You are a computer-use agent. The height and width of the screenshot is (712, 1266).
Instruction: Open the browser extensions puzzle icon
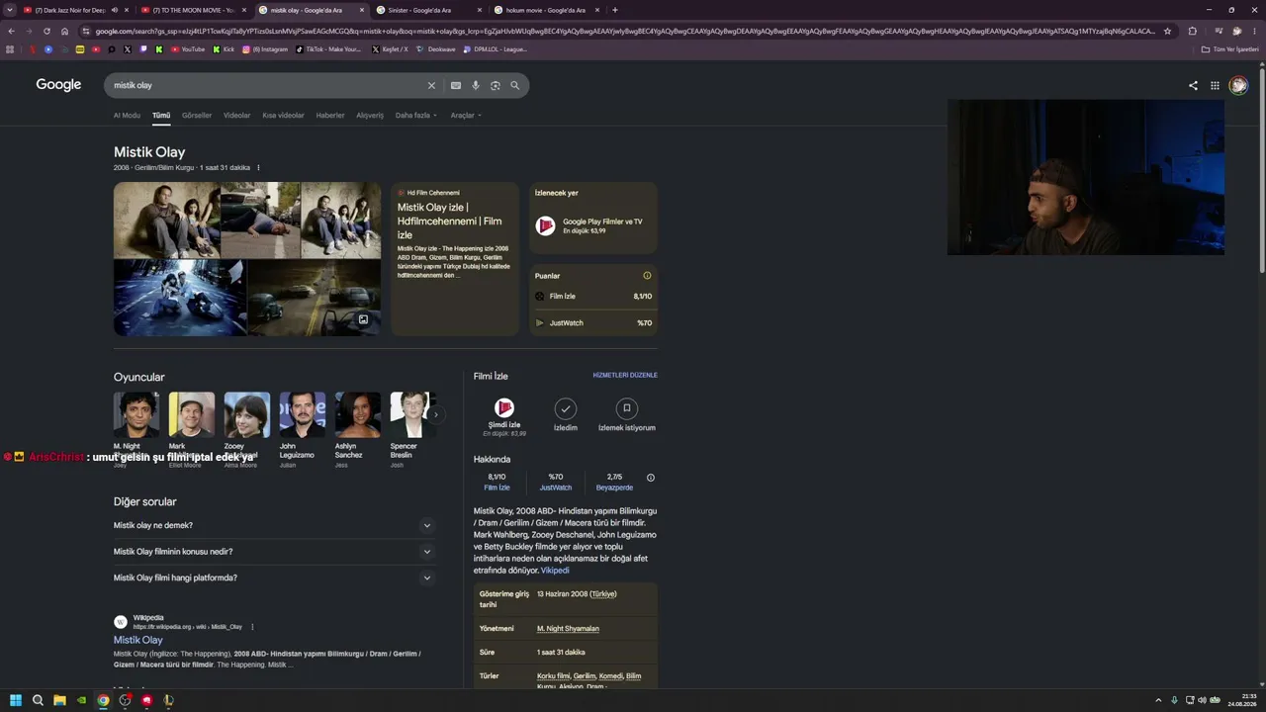coord(1192,31)
